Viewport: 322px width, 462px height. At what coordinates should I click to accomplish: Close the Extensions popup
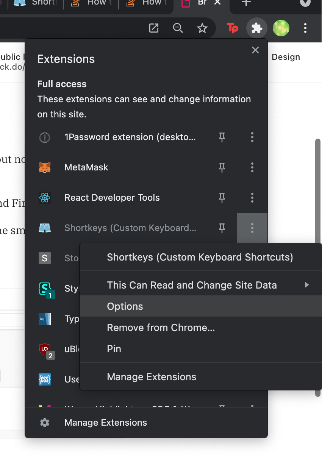[255, 50]
